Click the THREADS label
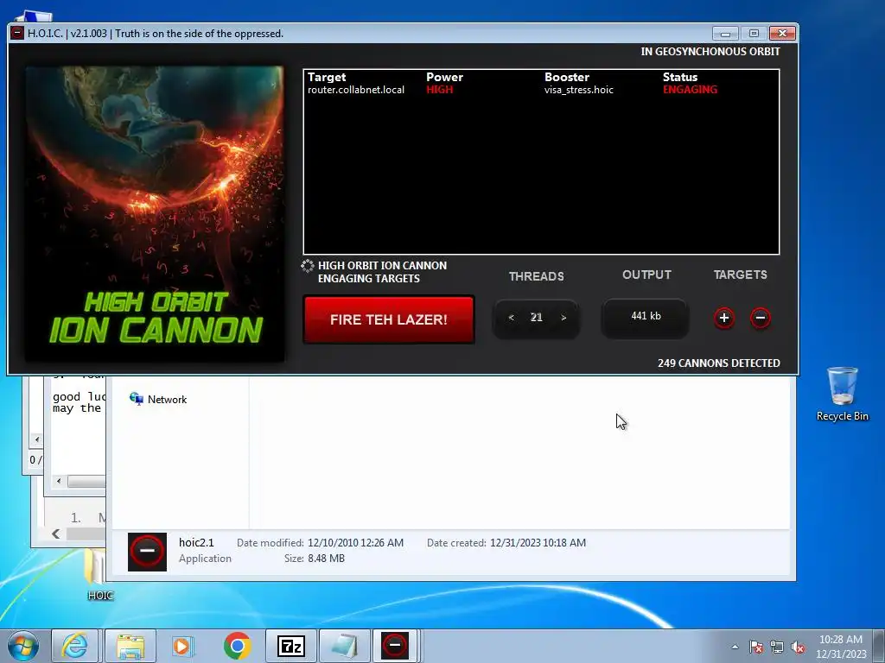 [x=536, y=276]
